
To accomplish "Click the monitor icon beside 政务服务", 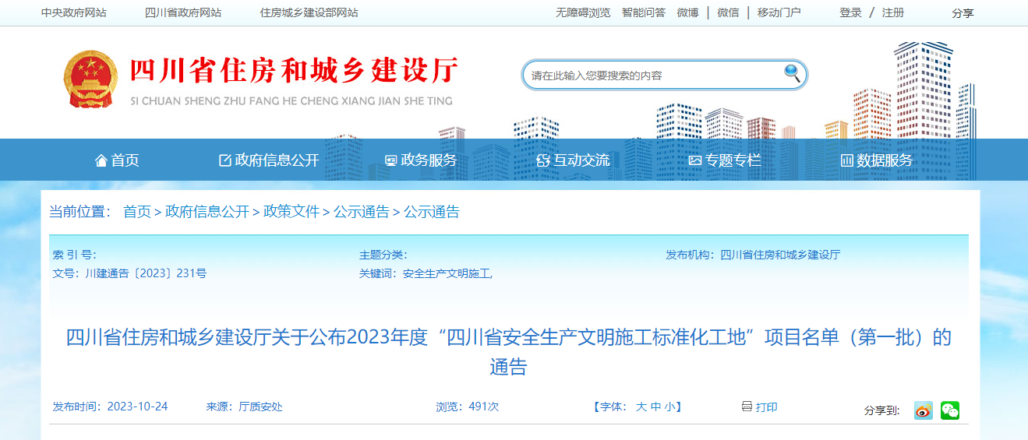I will [x=391, y=160].
